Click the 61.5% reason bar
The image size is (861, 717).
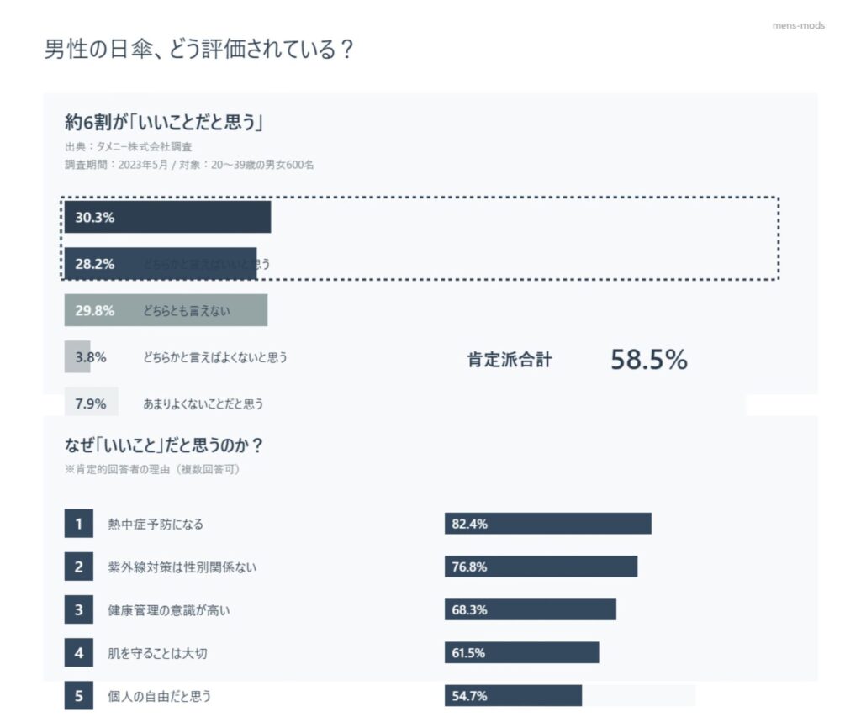pos(521,653)
